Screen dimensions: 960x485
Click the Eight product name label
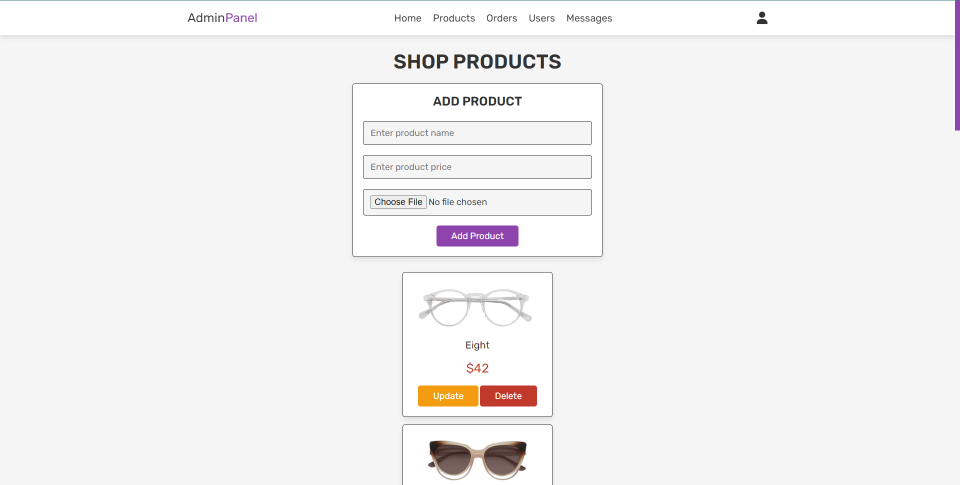[477, 345]
